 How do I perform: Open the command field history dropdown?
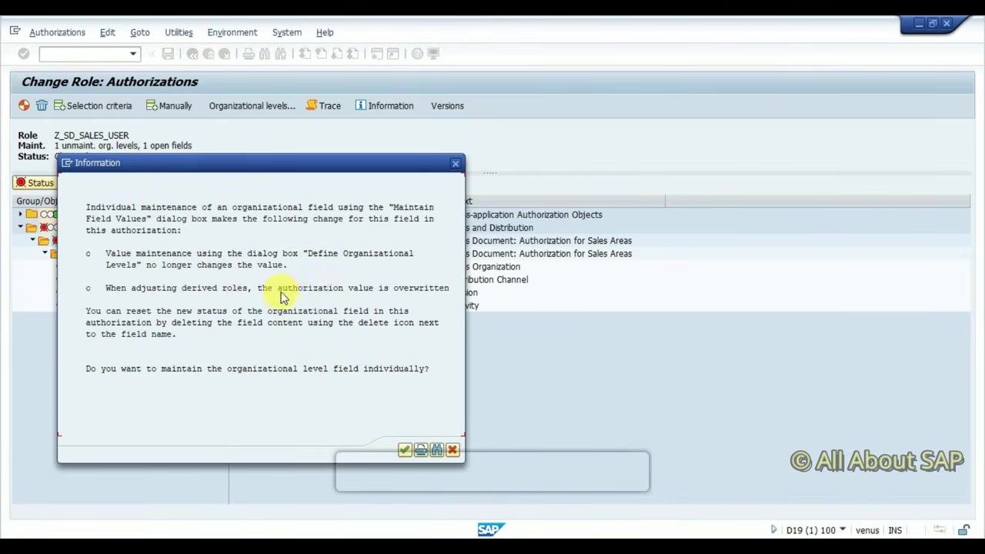(133, 54)
